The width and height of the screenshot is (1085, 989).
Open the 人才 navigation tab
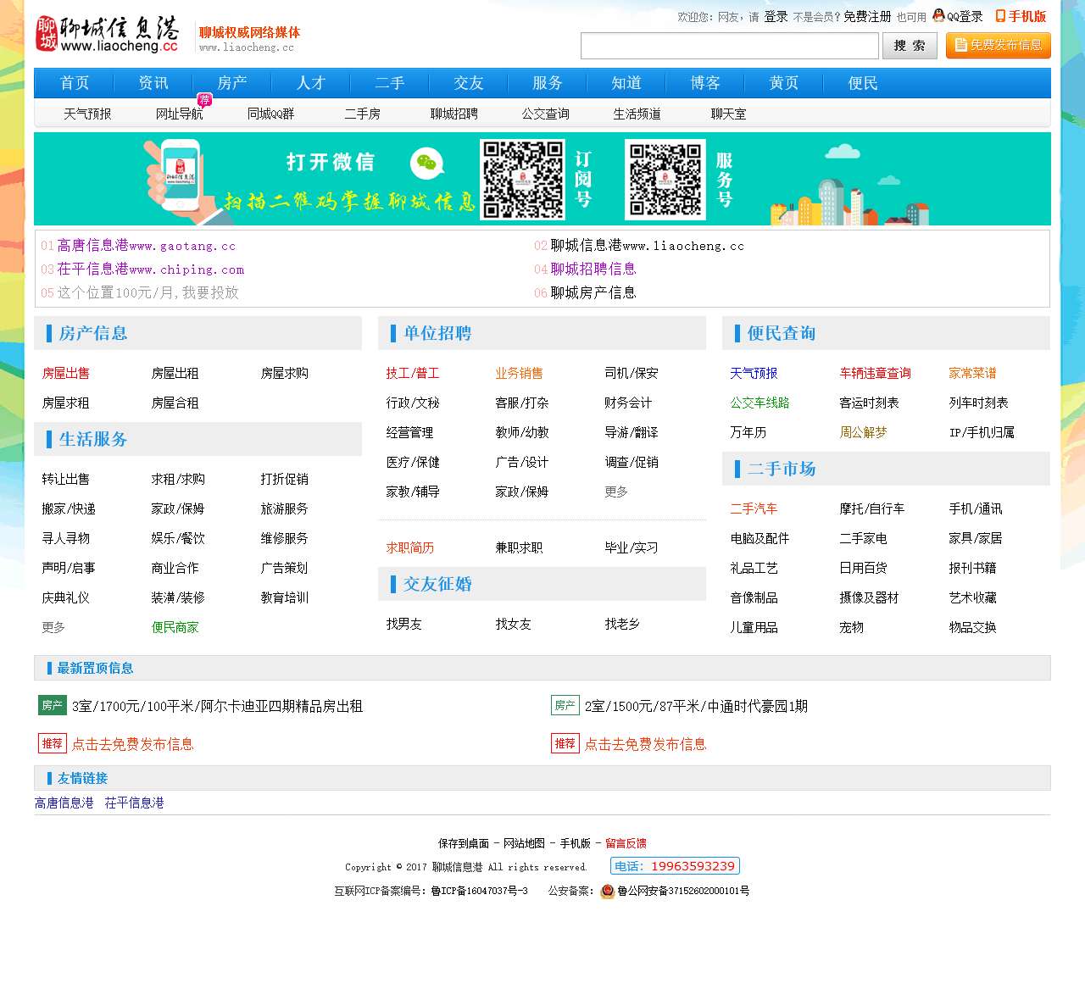click(x=311, y=83)
